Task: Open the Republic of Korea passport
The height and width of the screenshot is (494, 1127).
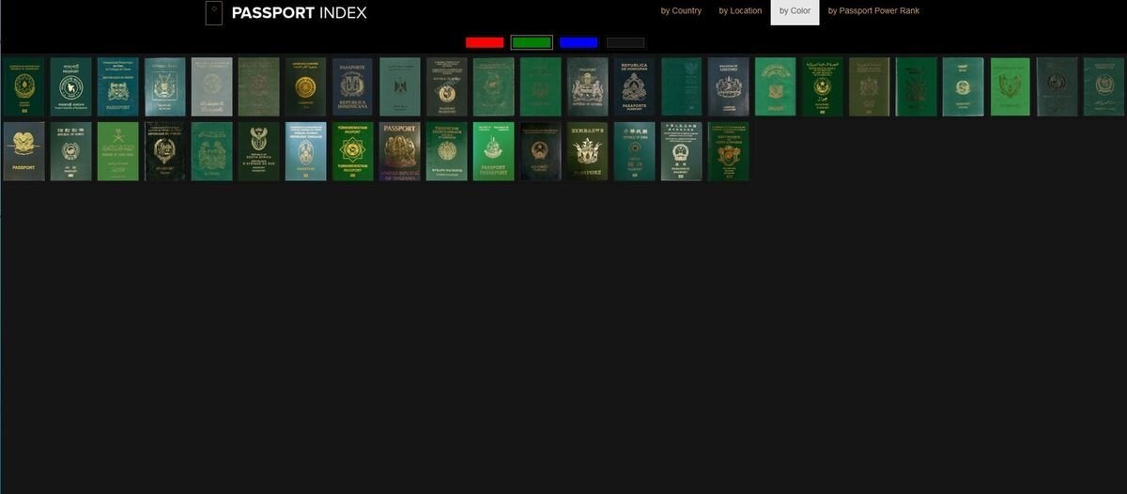Action: click(70, 151)
